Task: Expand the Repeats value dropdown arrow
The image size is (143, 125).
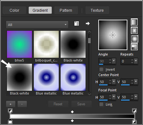Action: tap(136, 61)
